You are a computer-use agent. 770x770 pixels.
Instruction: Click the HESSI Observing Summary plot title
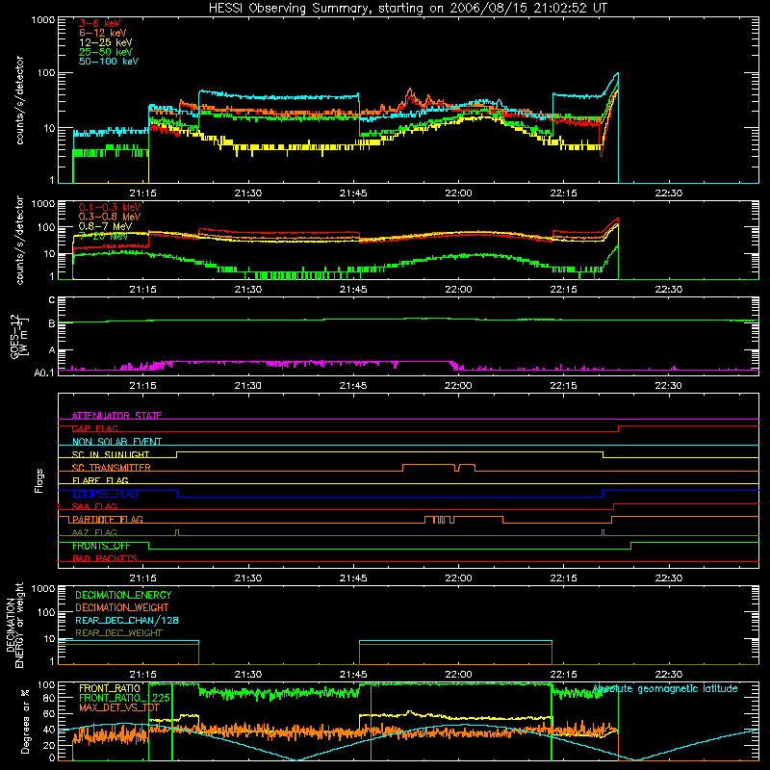[408, 9]
